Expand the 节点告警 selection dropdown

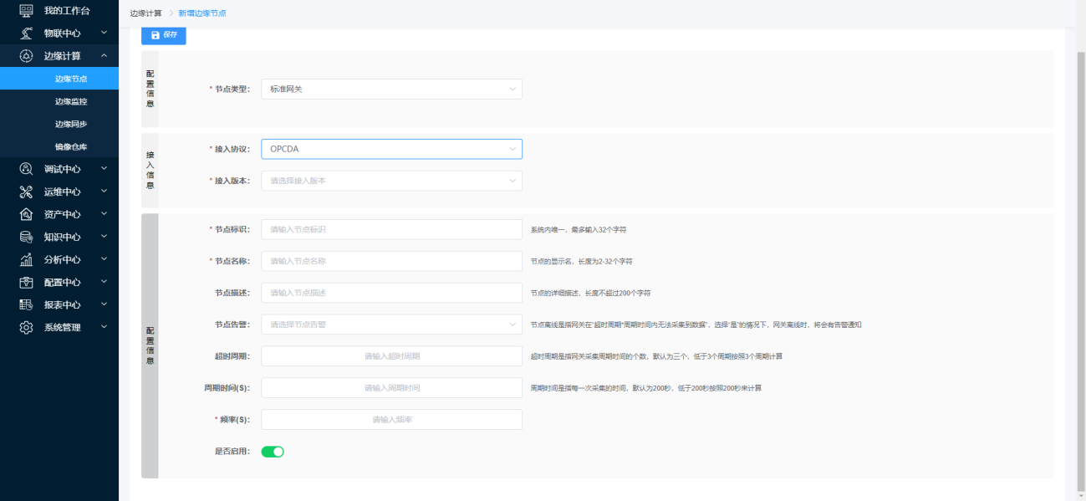(x=391, y=325)
